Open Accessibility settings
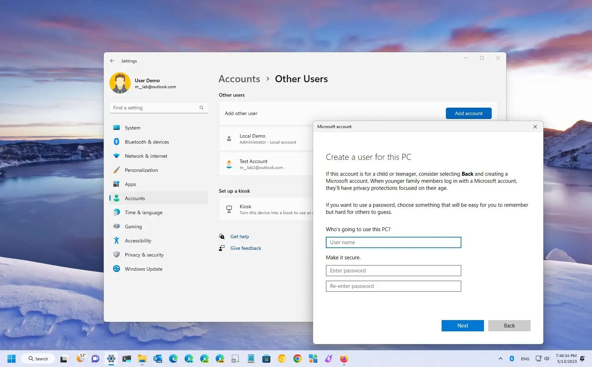 point(137,240)
